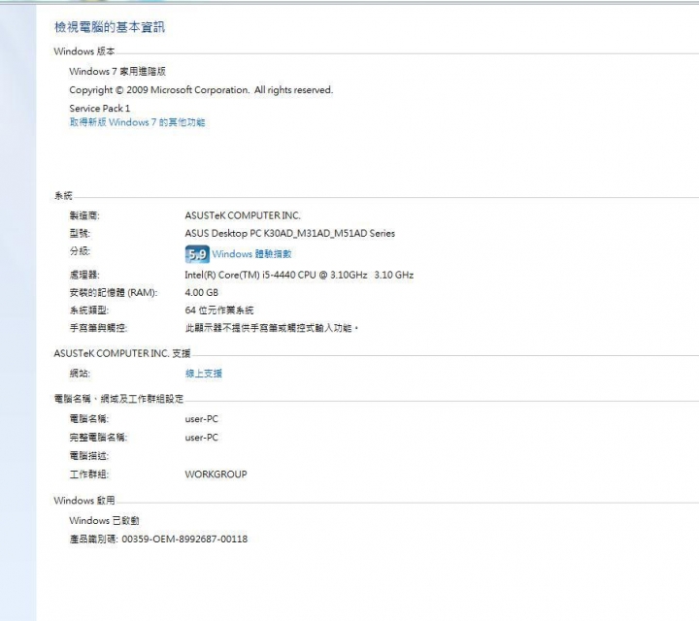Select the 64 位元作業系統 system type value

click(x=219, y=310)
